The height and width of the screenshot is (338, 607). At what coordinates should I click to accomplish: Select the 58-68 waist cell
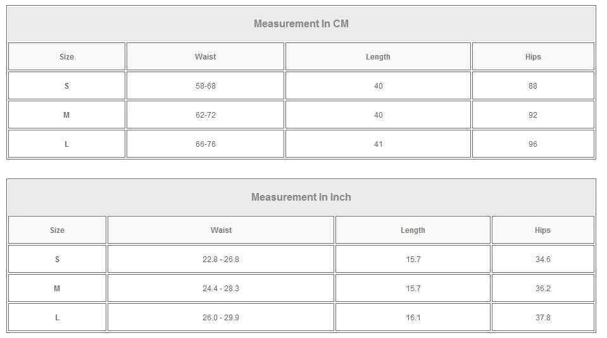(x=205, y=86)
